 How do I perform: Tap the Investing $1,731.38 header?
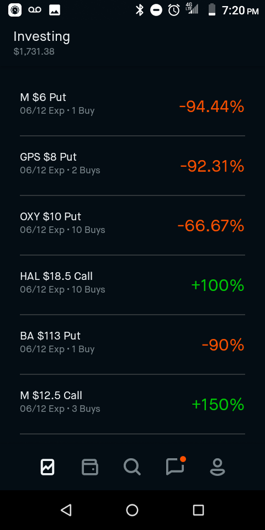(41, 43)
